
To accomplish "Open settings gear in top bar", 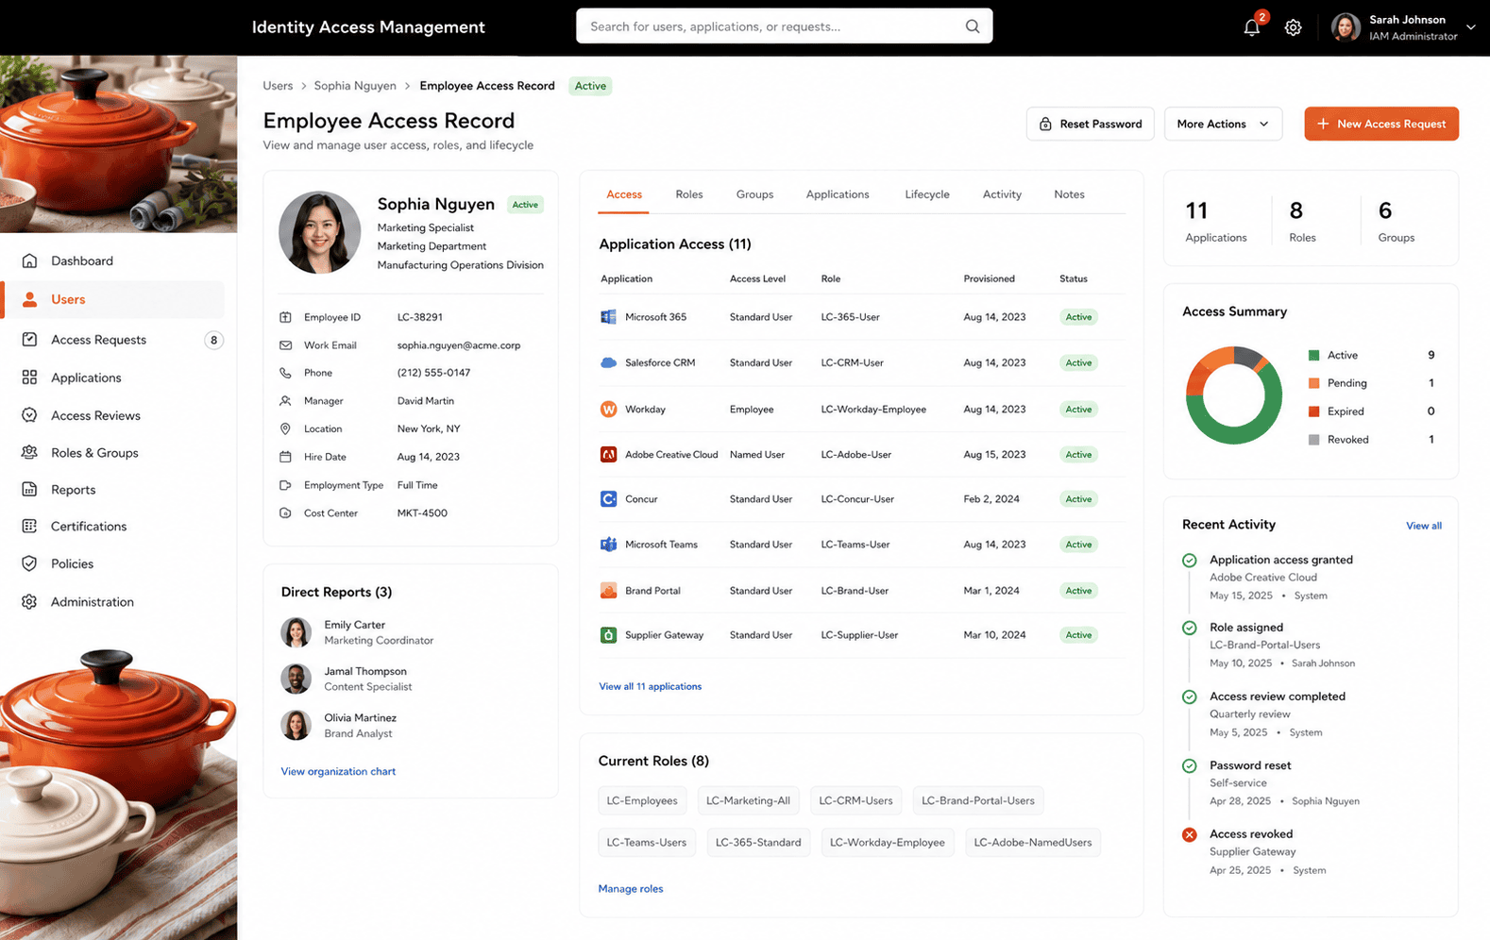I will coord(1293,27).
